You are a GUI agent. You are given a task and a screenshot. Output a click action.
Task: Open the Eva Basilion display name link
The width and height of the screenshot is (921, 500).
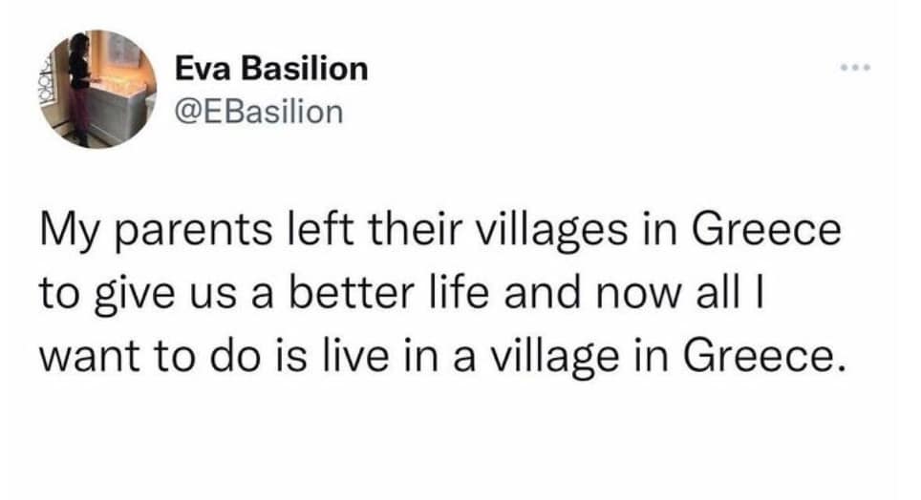coord(272,69)
